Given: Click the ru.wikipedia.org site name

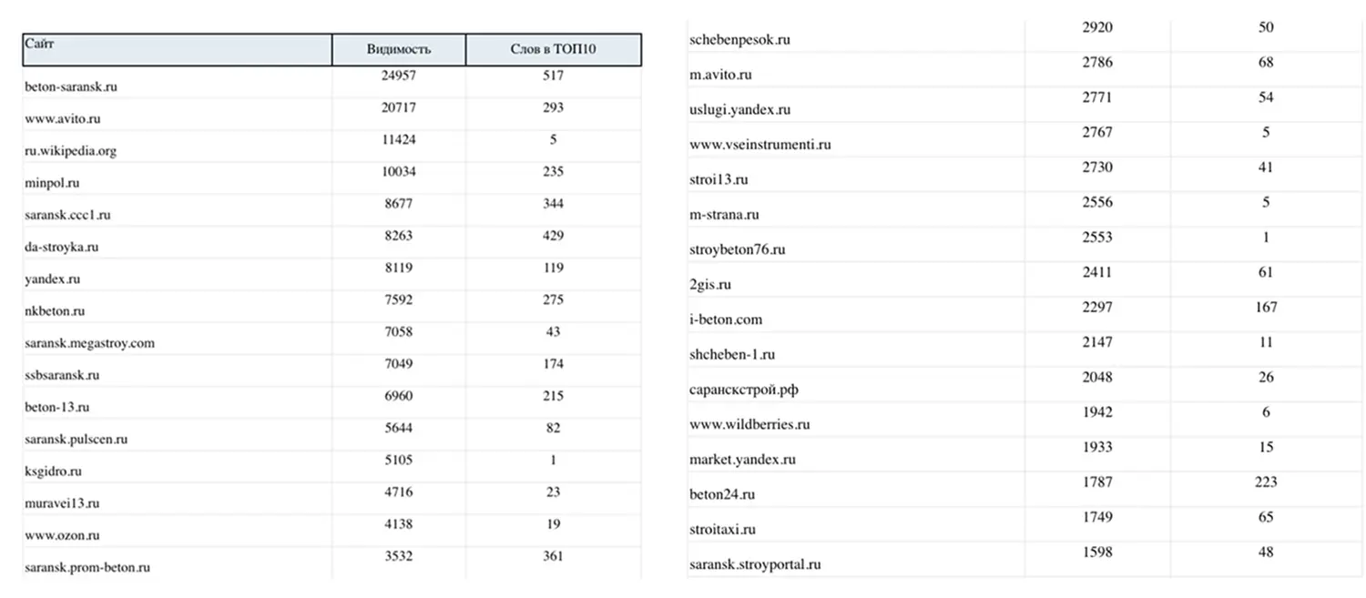Looking at the screenshot, I should (x=70, y=151).
